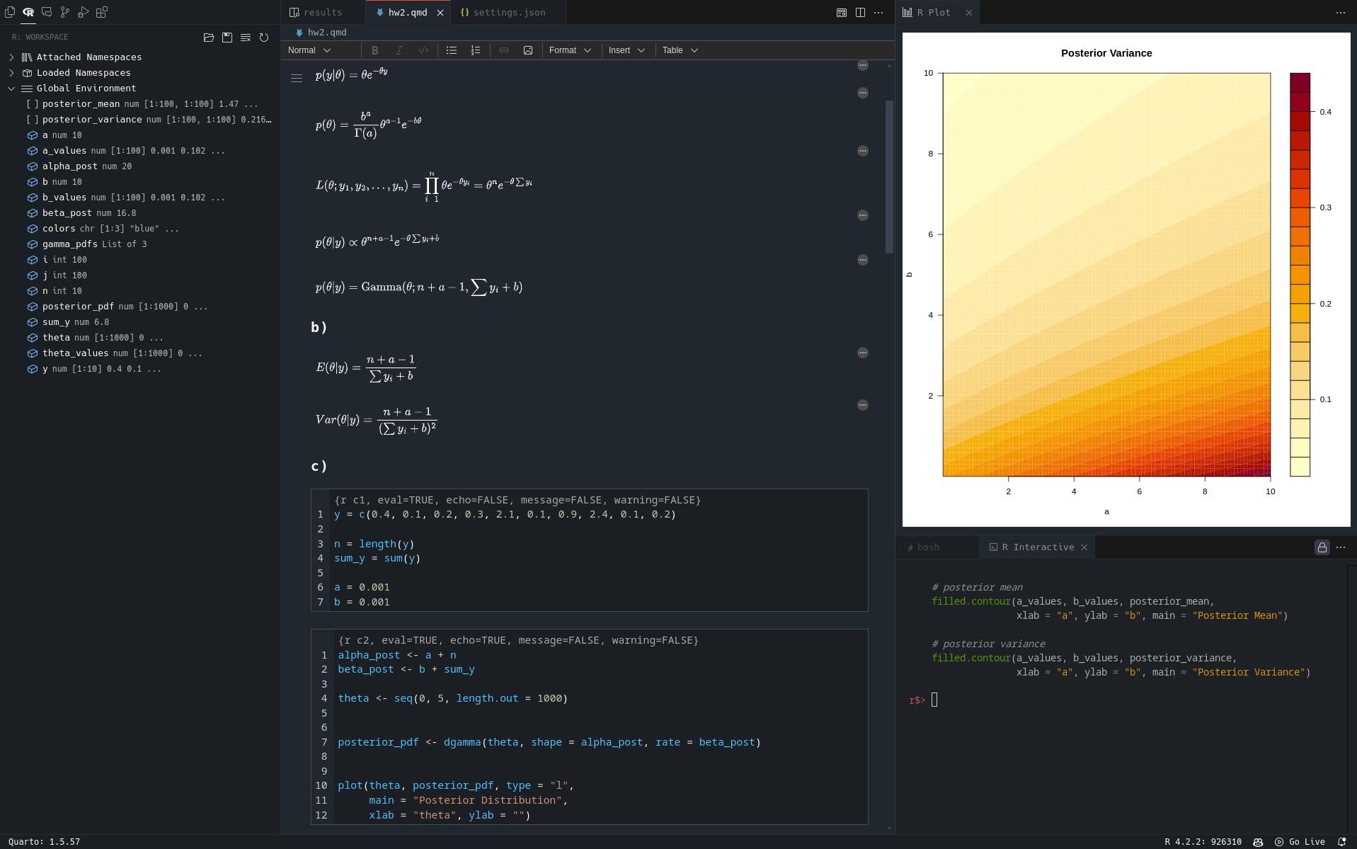Click the insert link icon
The image size is (1357, 849).
point(504,50)
